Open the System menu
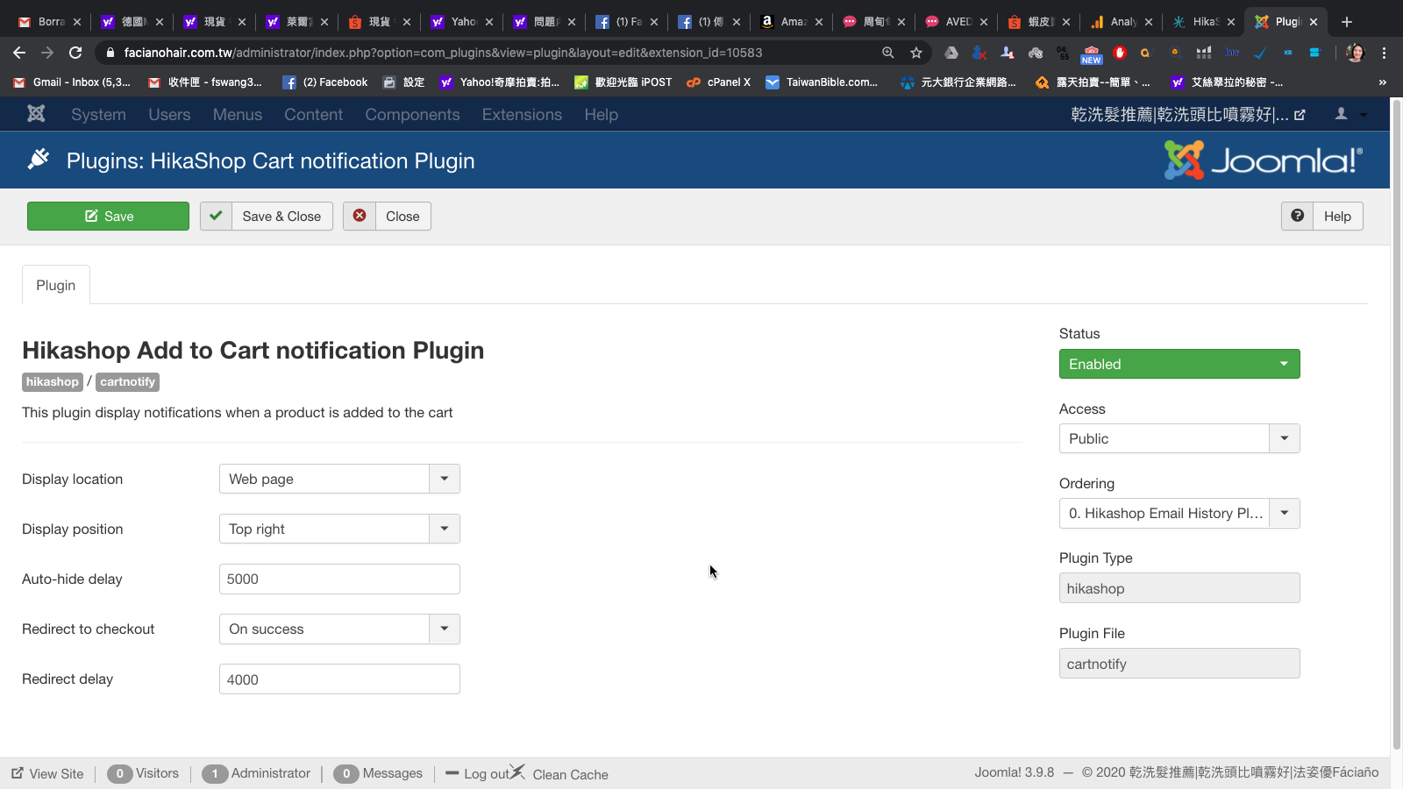The image size is (1403, 789). pos(98,114)
